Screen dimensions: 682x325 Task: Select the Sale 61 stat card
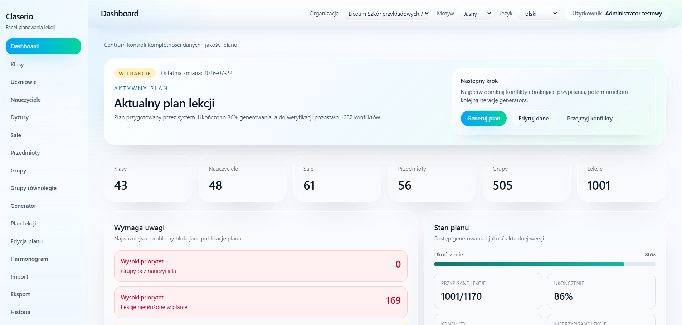(x=337, y=178)
